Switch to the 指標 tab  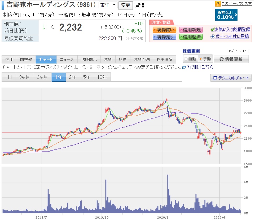(x=123, y=59)
